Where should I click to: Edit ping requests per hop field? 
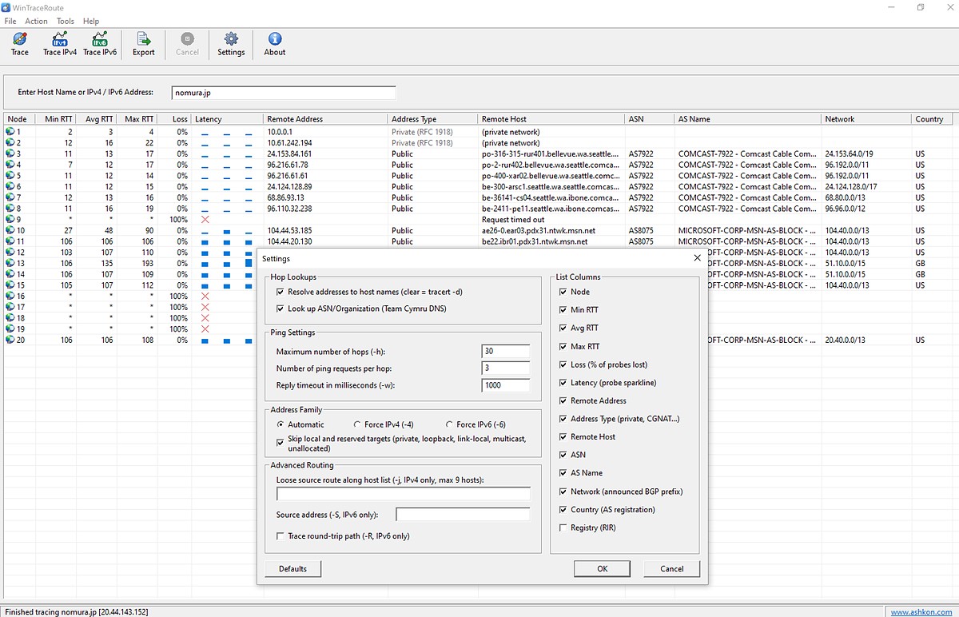[x=506, y=368]
